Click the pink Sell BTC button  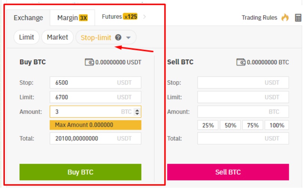coord(228,172)
